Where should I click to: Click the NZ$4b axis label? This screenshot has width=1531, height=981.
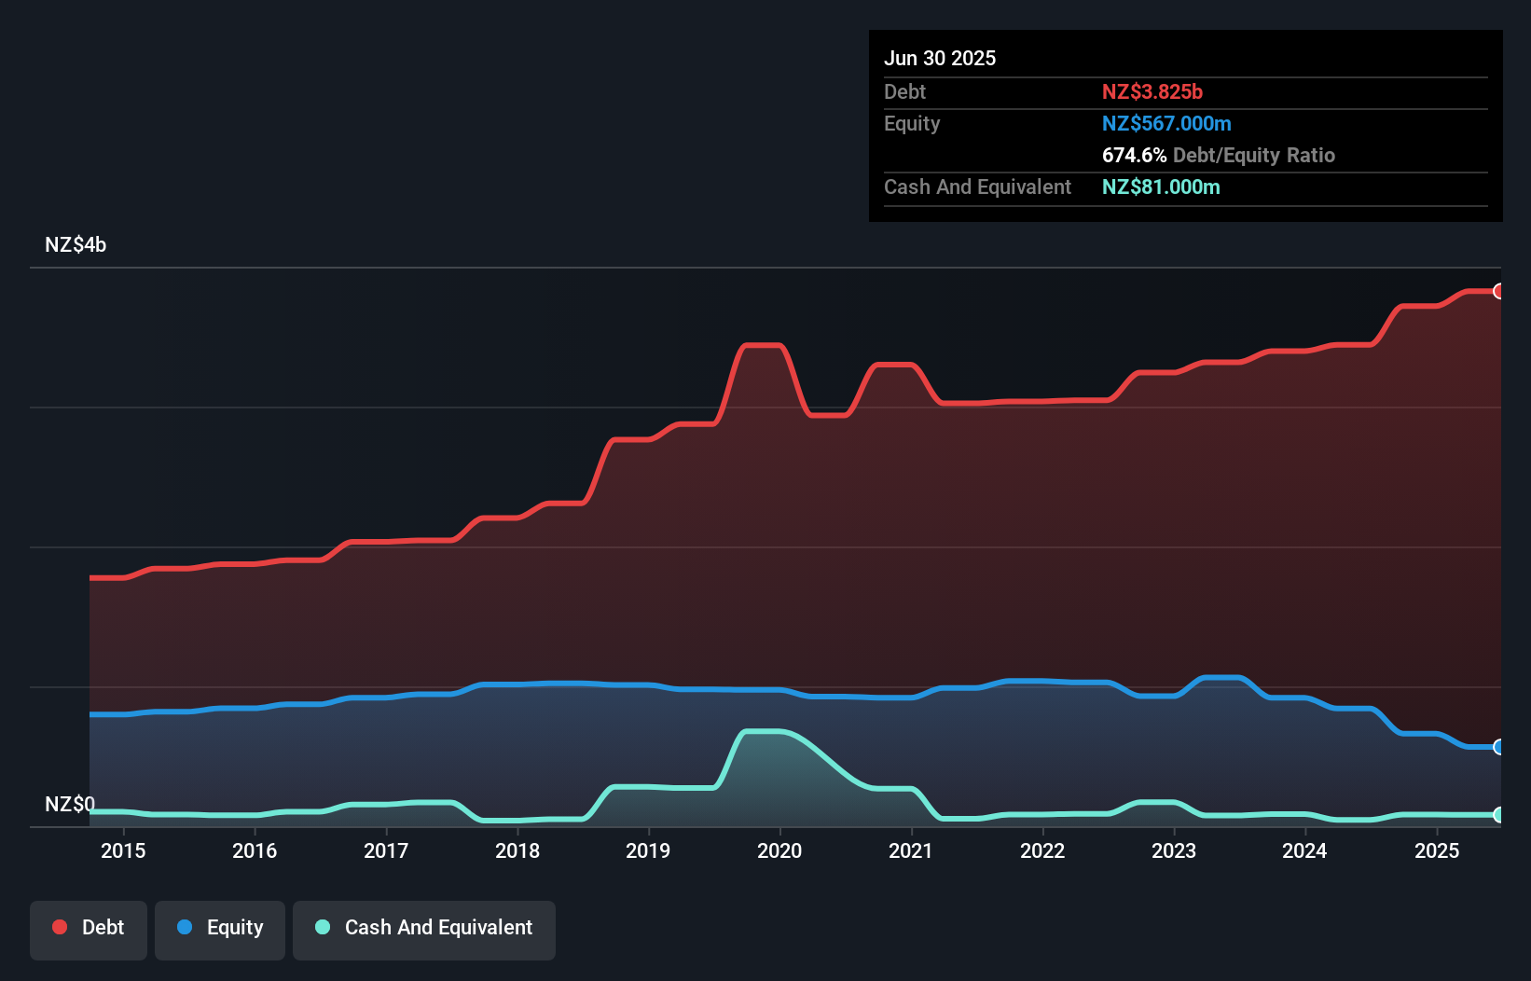76,244
